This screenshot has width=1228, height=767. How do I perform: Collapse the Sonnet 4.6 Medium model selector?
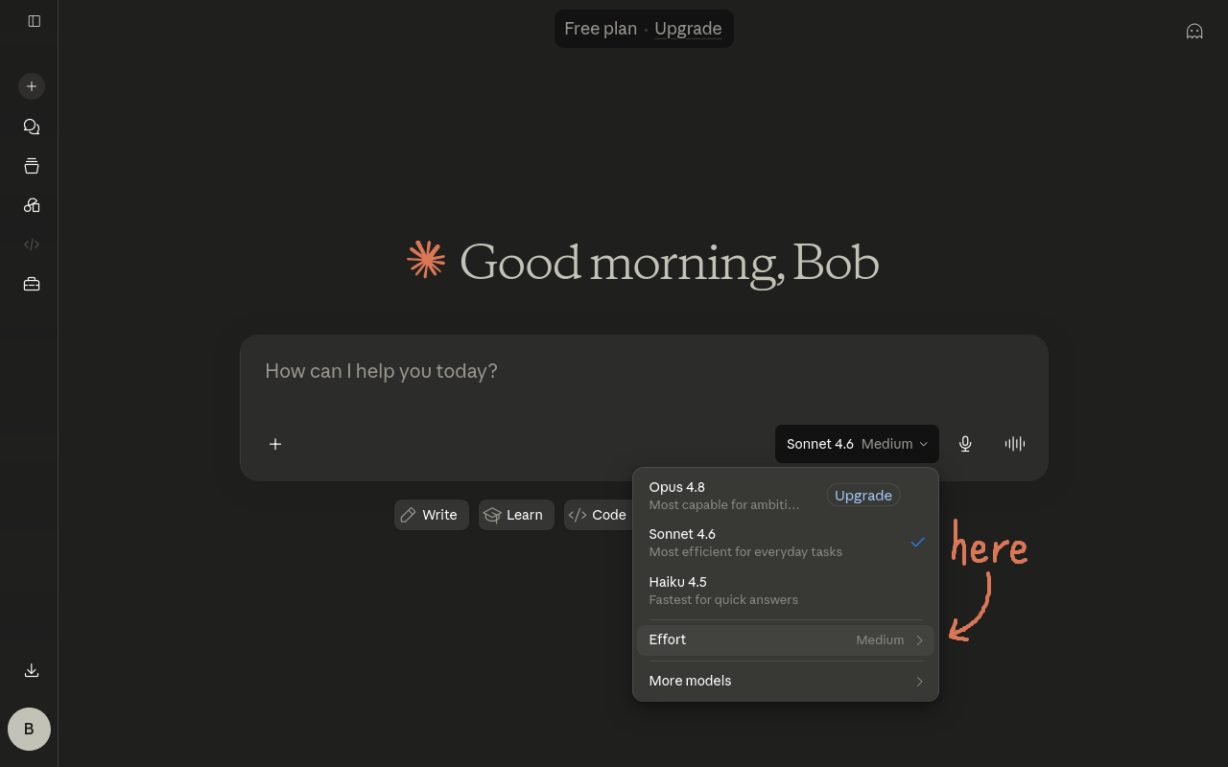coord(857,444)
